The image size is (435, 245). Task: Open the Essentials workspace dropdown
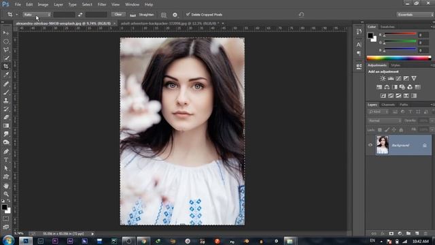pyautogui.click(x=415, y=14)
